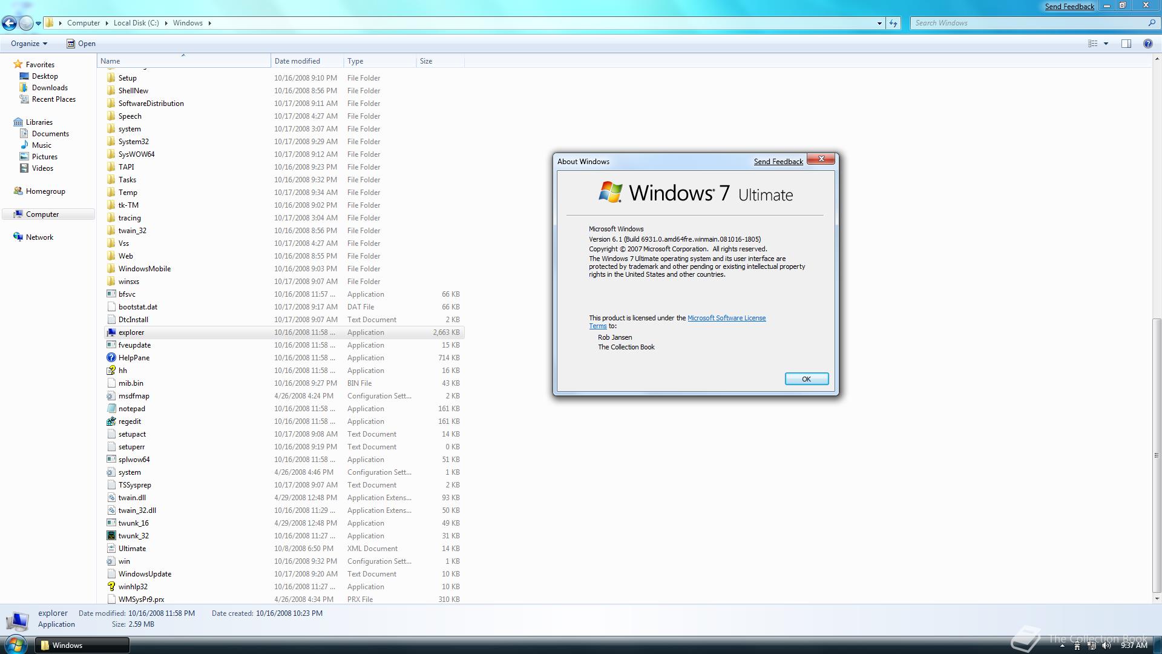
Task: Open the Organize menu
Action: tap(29, 44)
